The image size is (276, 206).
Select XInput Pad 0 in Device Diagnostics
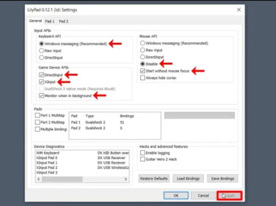[47, 158]
